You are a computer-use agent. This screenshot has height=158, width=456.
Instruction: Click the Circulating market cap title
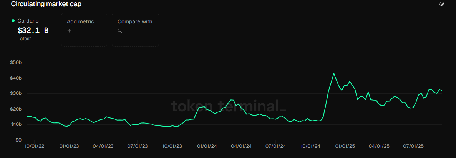(46, 4)
